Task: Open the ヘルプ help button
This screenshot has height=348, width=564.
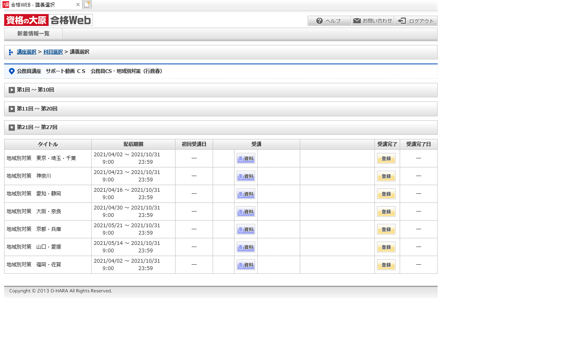Action: [x=329, y=21]
